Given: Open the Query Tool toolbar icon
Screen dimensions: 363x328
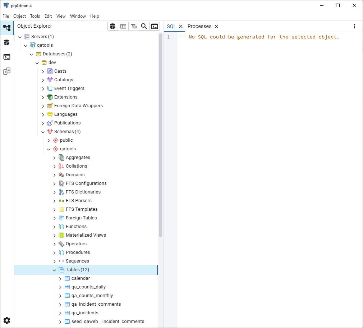Looking at the screenshot, I should [x=113, y=26].
